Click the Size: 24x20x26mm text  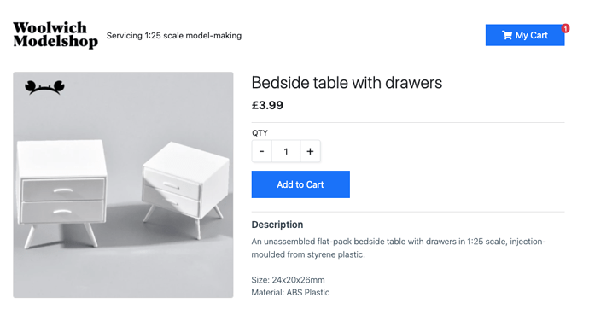[289, 280]
